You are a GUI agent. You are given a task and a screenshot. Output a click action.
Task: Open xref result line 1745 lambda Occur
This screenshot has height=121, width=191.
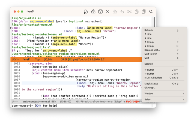[52, 44]
